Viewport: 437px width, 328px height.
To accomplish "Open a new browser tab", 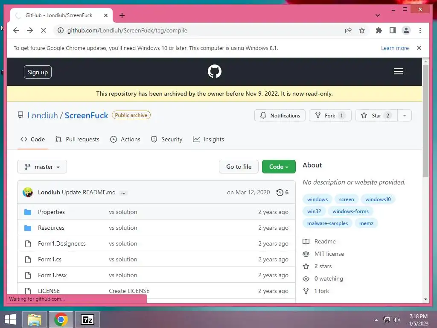I will [x=122, y=15].
